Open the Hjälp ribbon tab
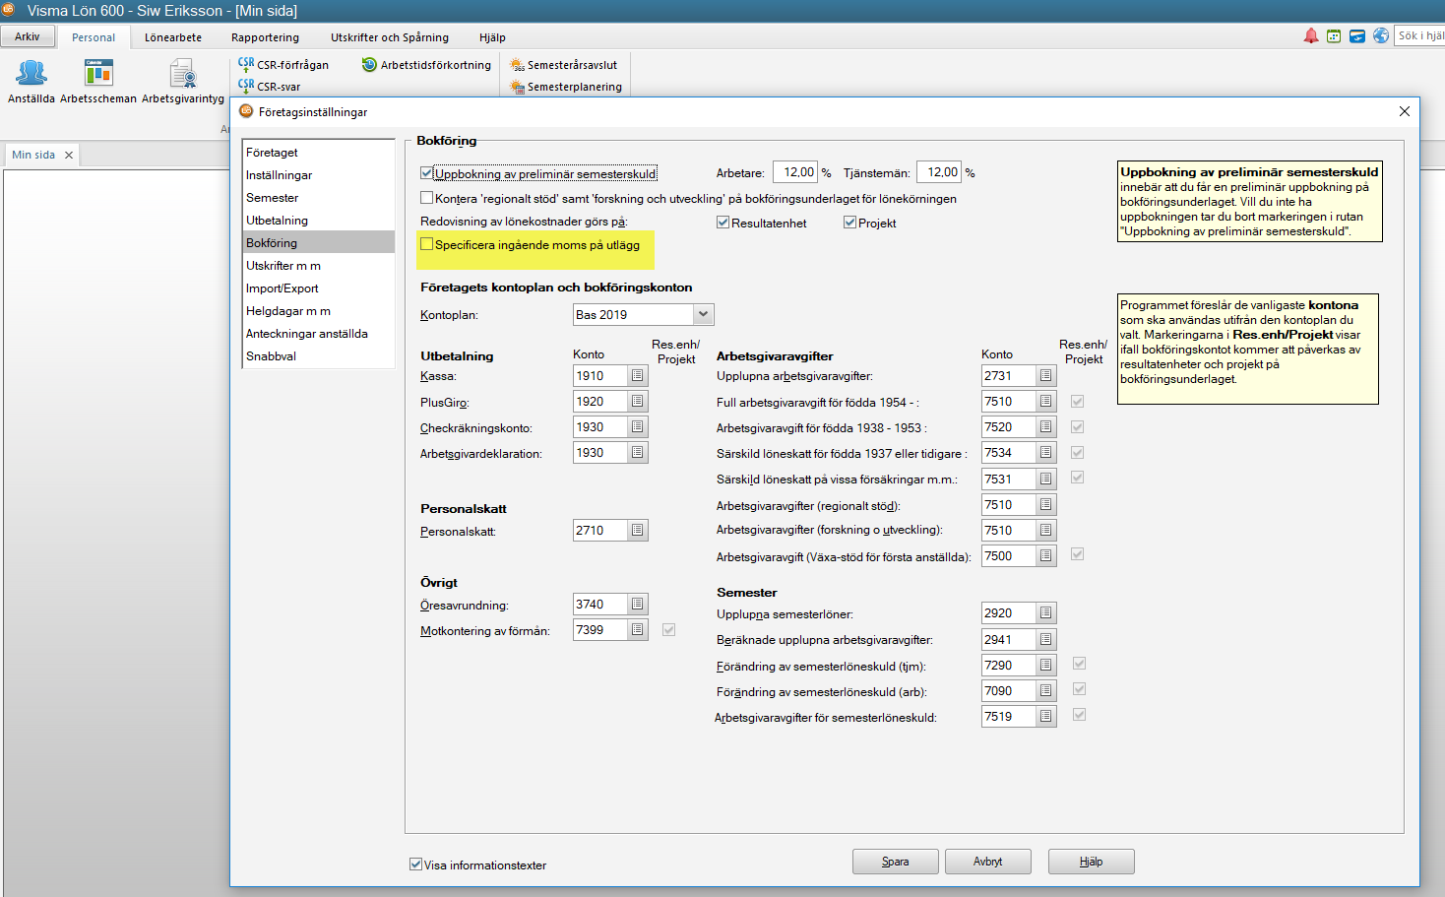The width and height of the screenshot is (1445, 897). point(492,37)
